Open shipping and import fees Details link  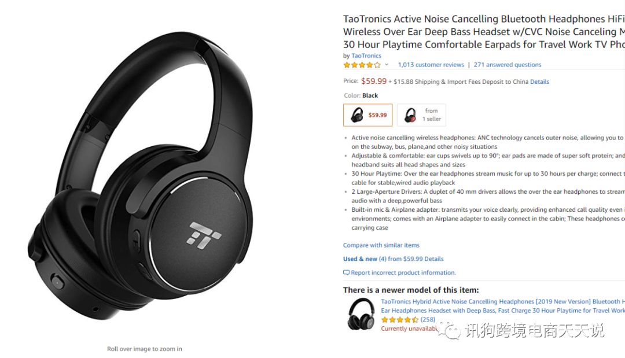tap(539, 82)
